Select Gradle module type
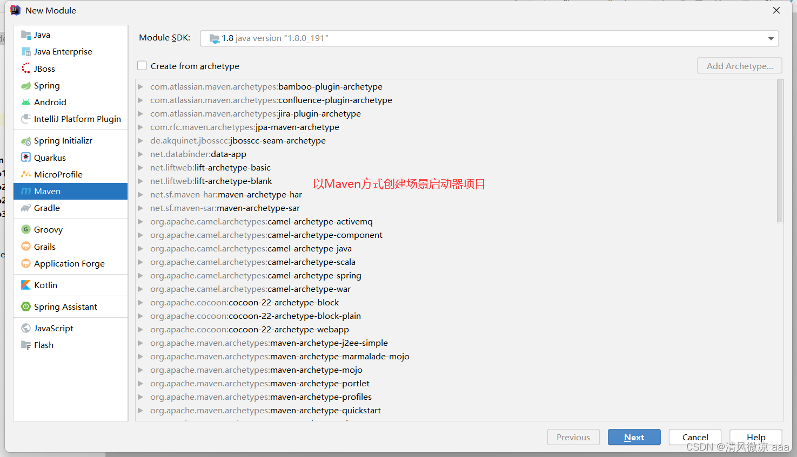 70,208
